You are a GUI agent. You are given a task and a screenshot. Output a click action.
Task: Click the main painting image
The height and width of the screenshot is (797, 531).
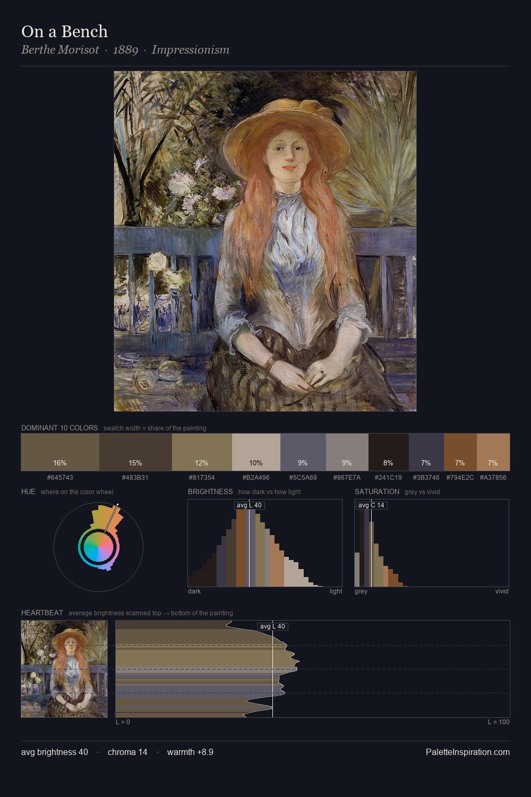(265, 241)
